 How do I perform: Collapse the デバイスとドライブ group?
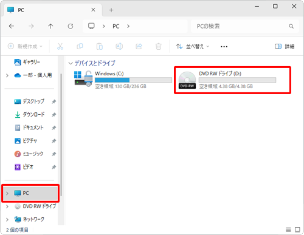[x=71, y=63]
